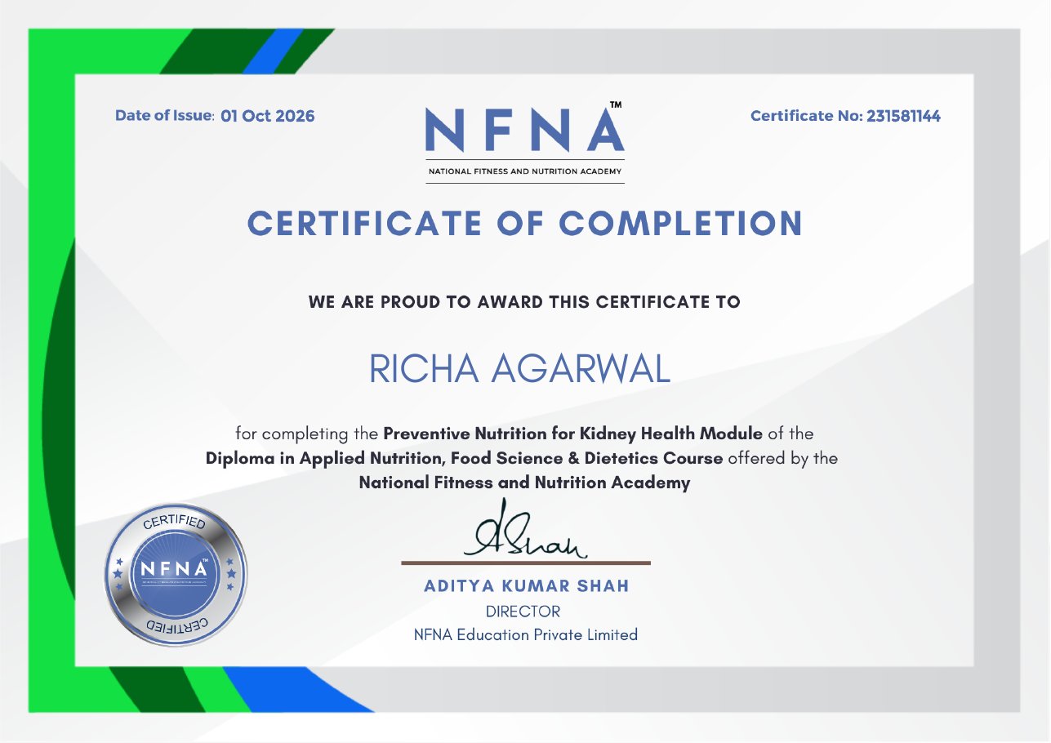This screenshot has height=743, width=1051.
Task: Select the 'Date of Issue' label
Action: pyautogui.click(x=164, y=116)
